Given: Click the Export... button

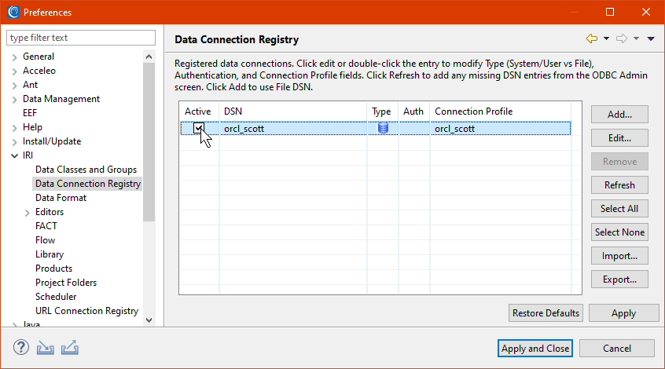Looking at the screenshot, I should click(x=619, y=279).
